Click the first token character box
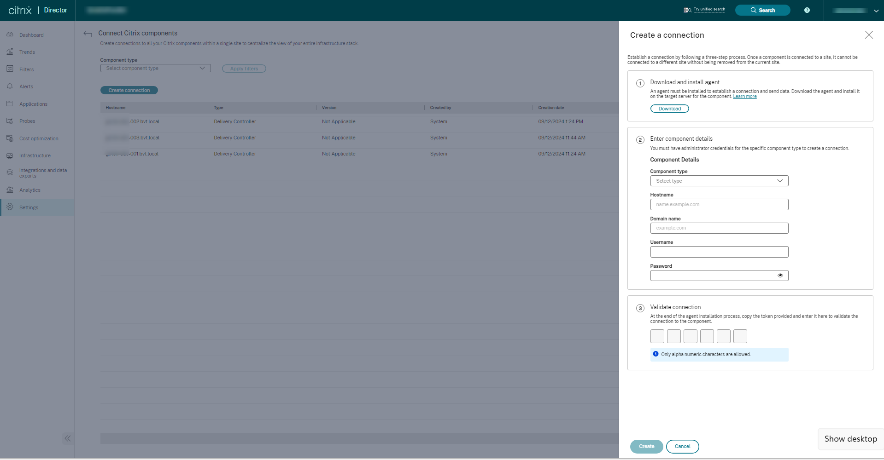This screenshot has width=884, height=460. 657,336
